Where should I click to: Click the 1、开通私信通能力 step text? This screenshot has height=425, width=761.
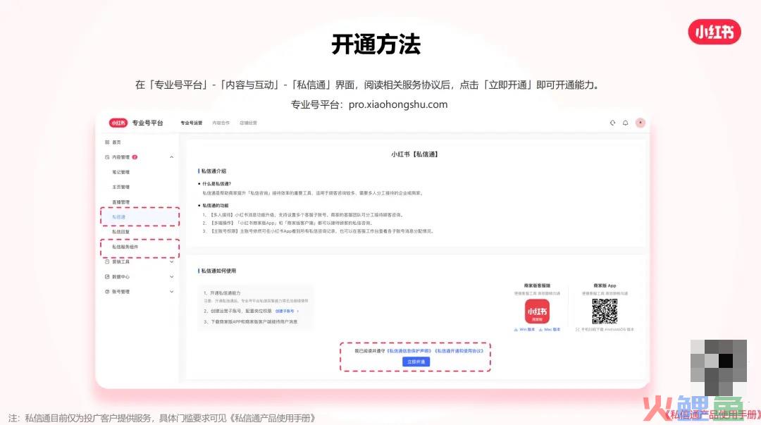(x=222, y=293)
